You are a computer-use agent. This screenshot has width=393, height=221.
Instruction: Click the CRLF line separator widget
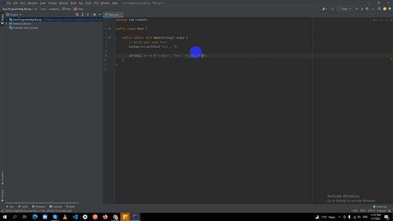(x=362, y=211)
